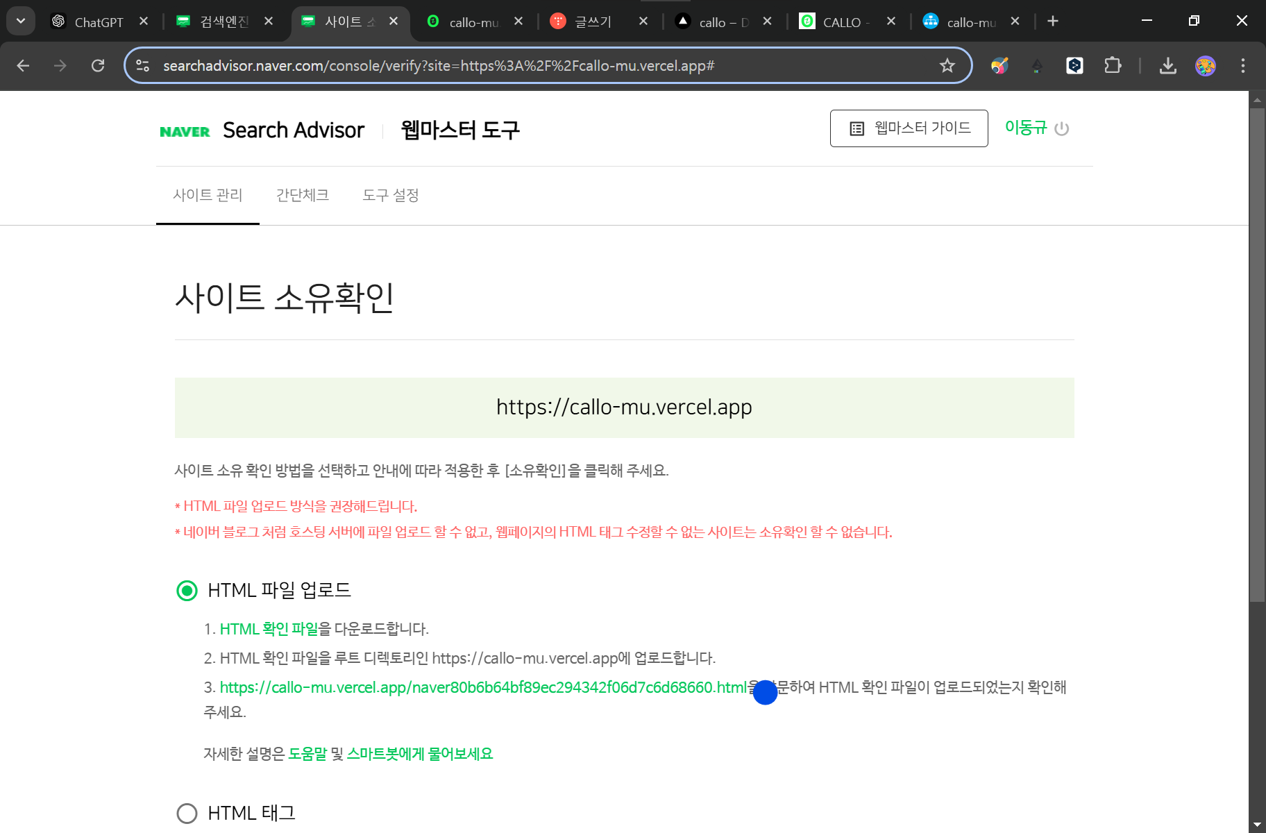This screenshot has height=833, width=1266.
Task: Close the 글쓰기 tab
Action: [643, 22]
